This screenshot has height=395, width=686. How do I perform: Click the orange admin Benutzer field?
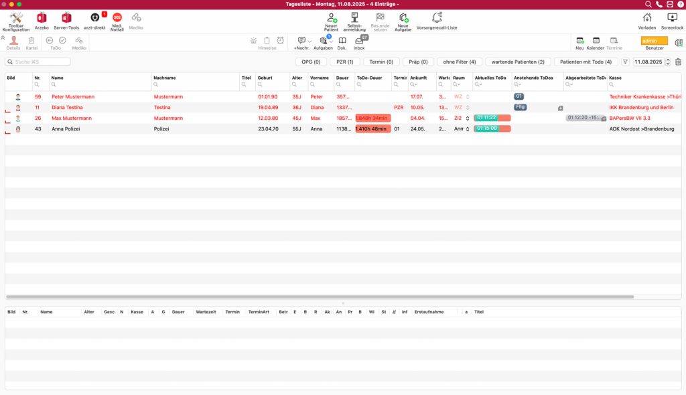(654, 41)
